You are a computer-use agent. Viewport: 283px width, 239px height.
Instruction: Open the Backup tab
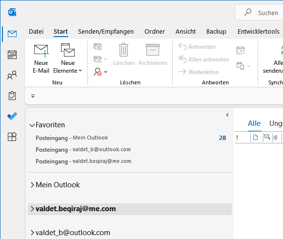216,32
